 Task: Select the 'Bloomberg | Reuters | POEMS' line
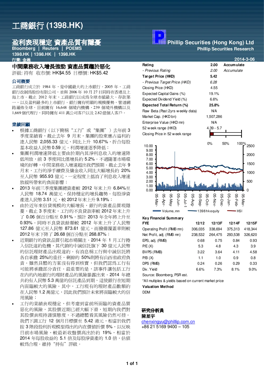47,49
